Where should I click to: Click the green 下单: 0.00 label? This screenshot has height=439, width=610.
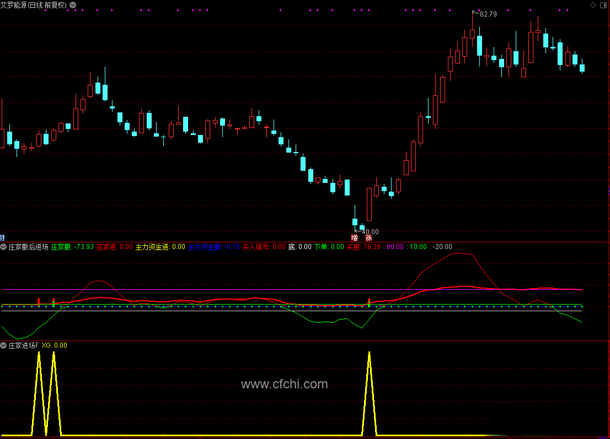click(x=329, y=247)
